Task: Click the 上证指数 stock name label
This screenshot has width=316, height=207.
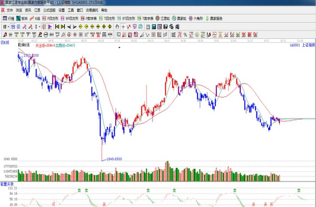Action: pyautogui.click(x=308, y=45)
